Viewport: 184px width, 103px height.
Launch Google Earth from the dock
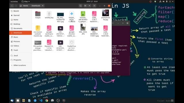[x=52, y=100]
